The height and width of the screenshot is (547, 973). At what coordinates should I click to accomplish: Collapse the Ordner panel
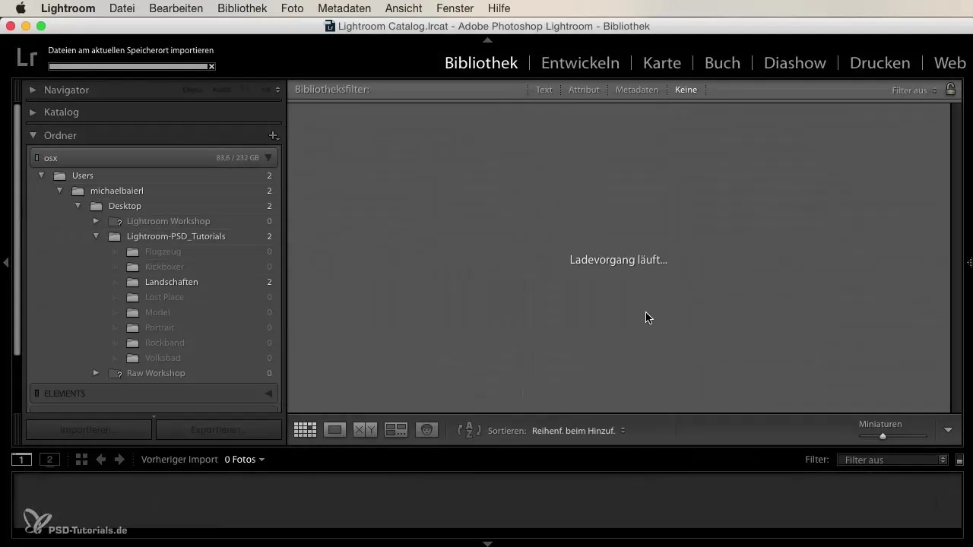coord(33,135)
